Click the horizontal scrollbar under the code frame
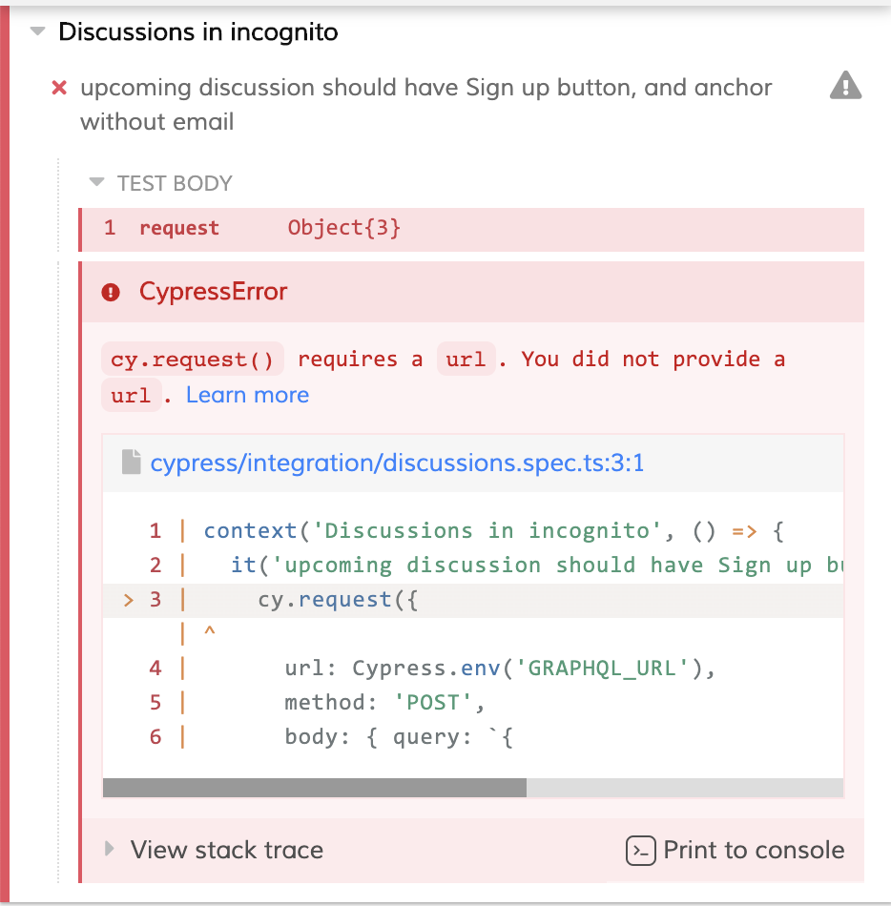 pyautogui.click(x=315, y=789)
